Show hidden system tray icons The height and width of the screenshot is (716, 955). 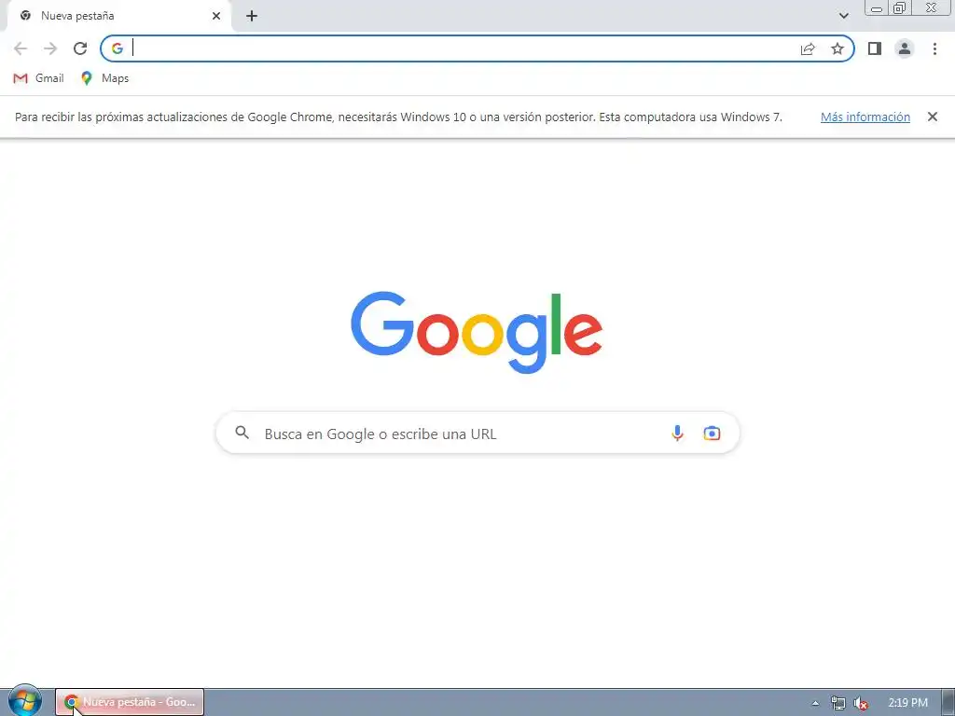815,703
